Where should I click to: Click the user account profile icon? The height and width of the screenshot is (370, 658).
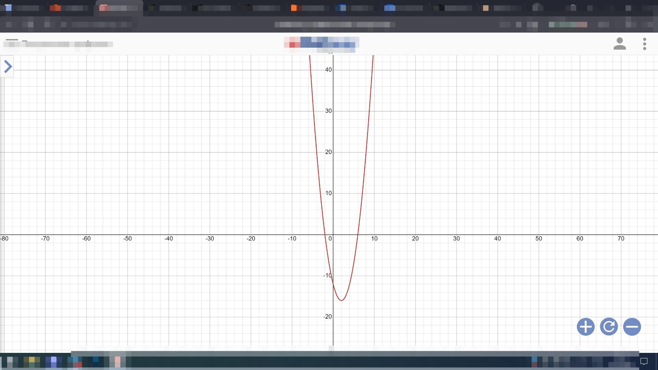click(x=619, y=44)
